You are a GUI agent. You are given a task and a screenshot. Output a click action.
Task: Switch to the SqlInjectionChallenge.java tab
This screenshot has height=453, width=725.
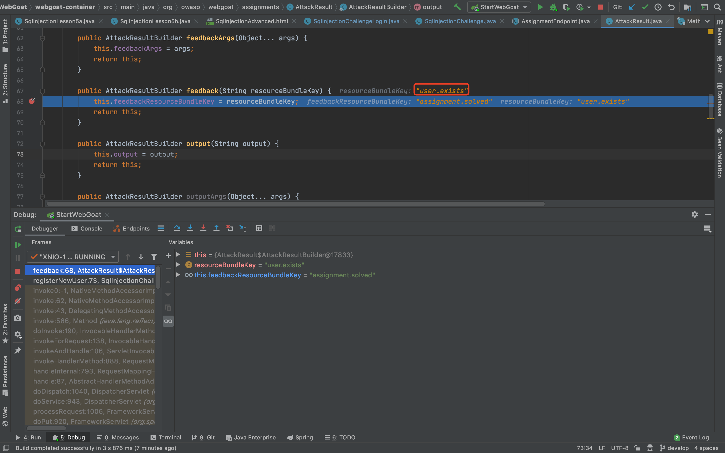[460, 21]
